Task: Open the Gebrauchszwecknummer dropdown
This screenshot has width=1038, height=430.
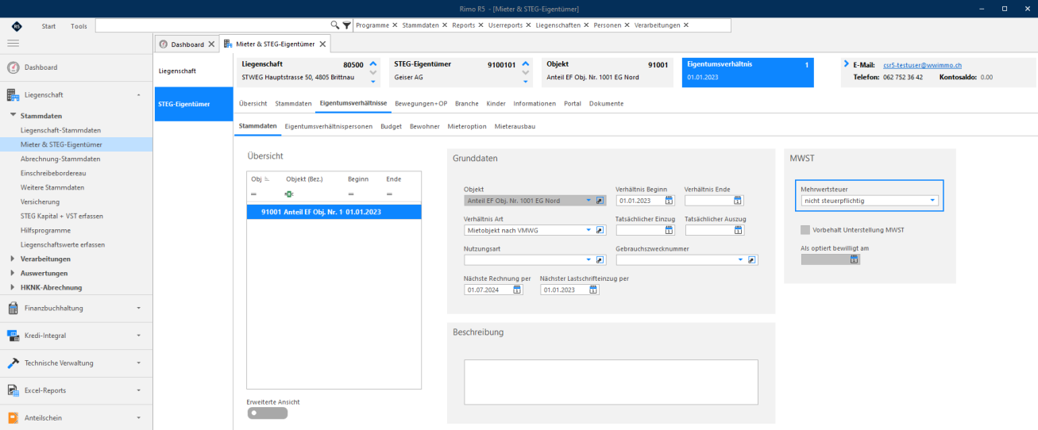Action: 741,259
